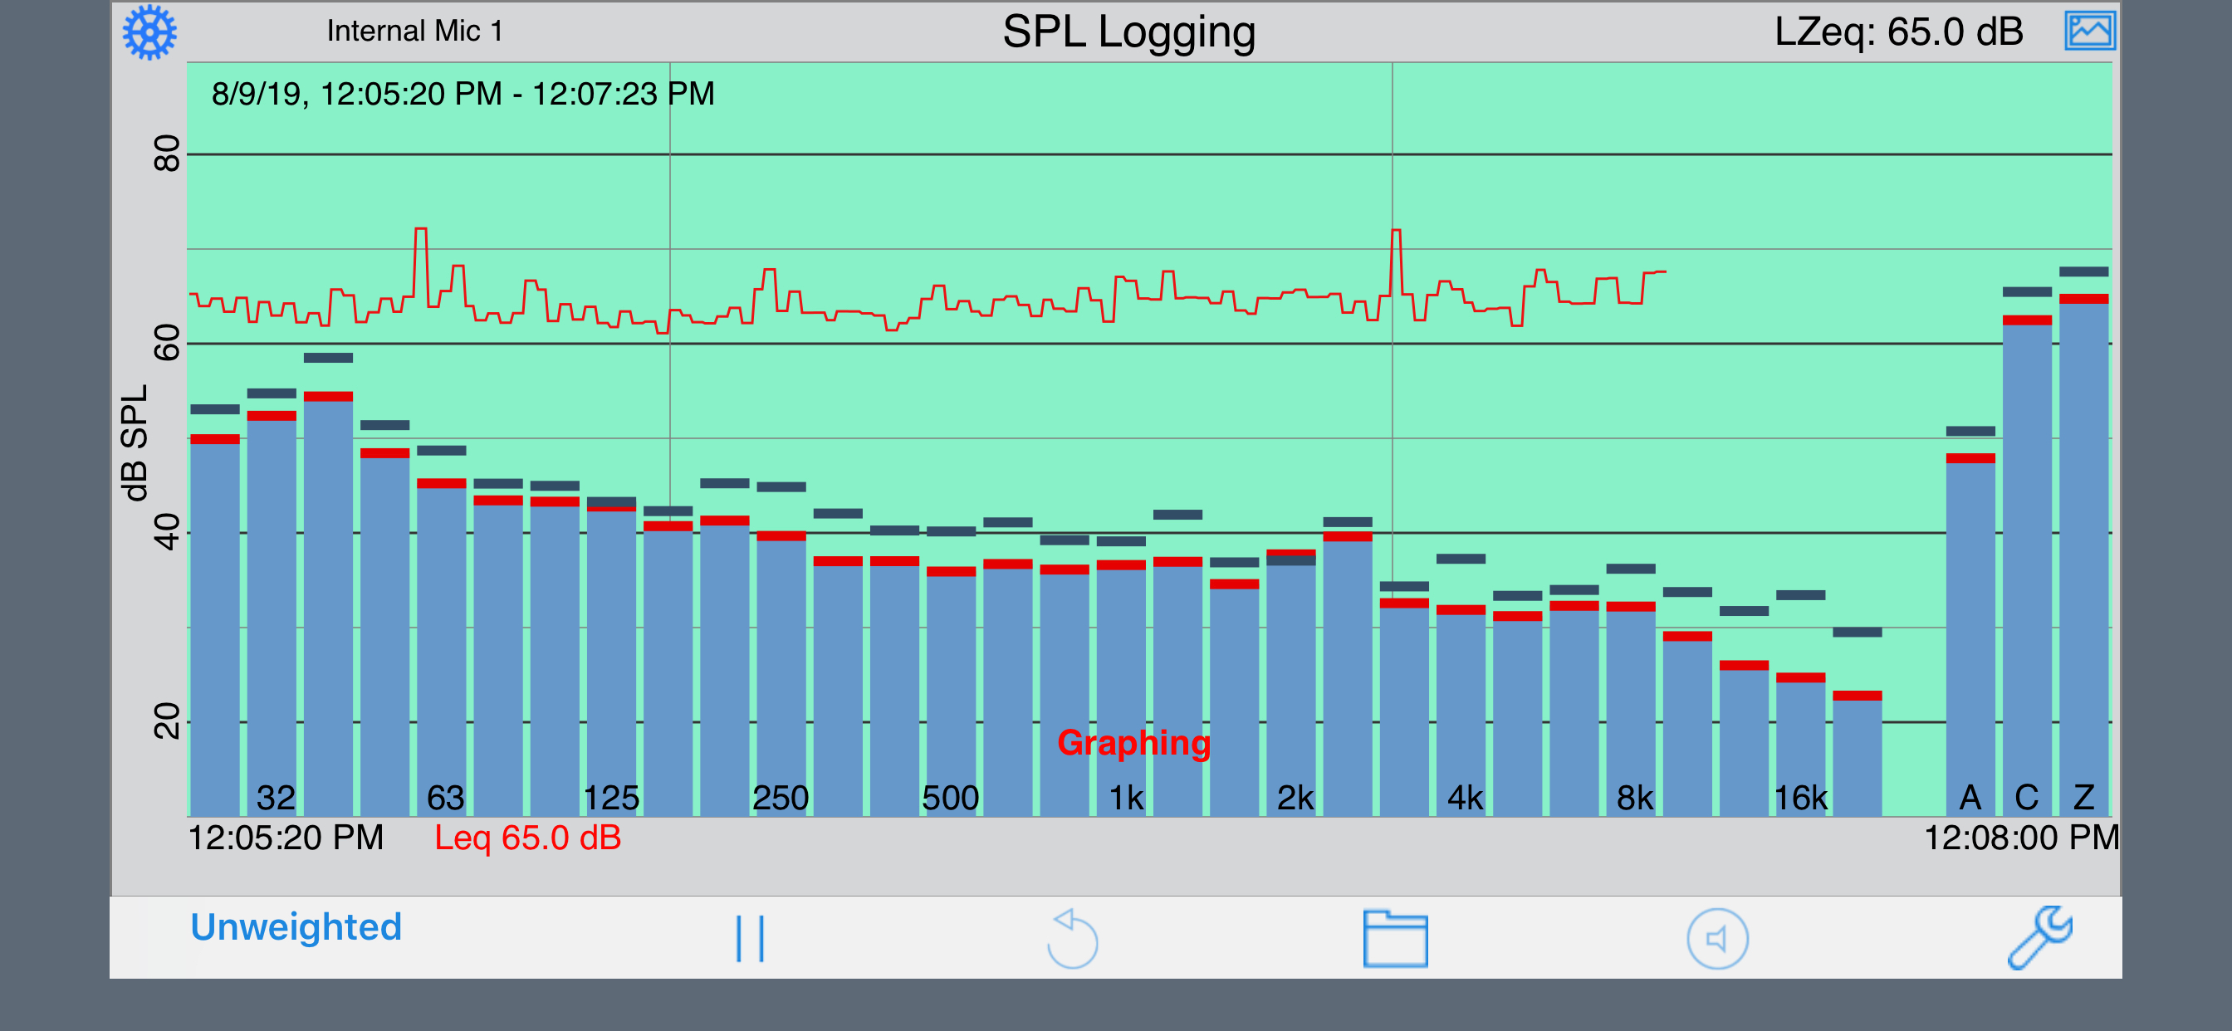The width and height of the screenshot is (2232, 1031).
Task: Click the 1k octave band label
Action: tap(1127, 798)
